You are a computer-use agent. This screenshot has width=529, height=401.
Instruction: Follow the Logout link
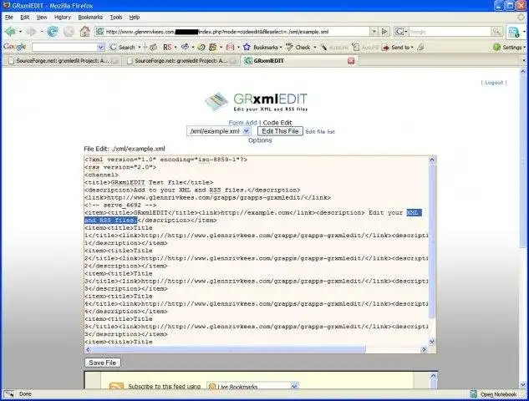click(x=494, y=83)
